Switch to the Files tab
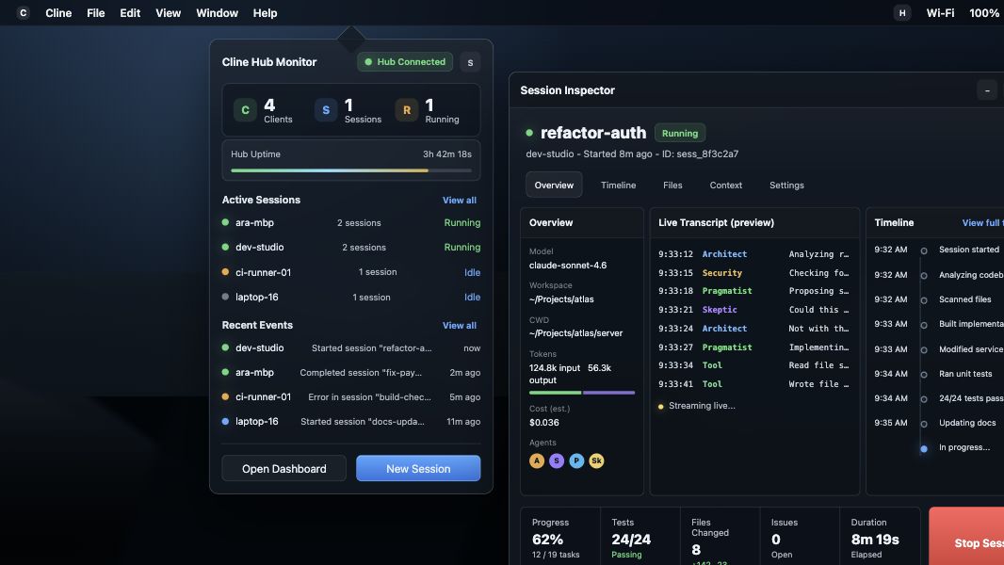 [x=672, y=185]
